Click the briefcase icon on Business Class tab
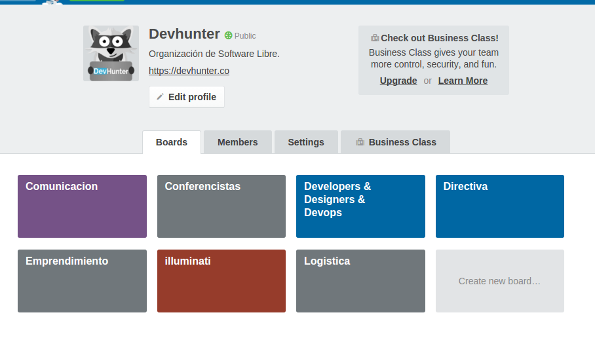 [x=360, y=142]
